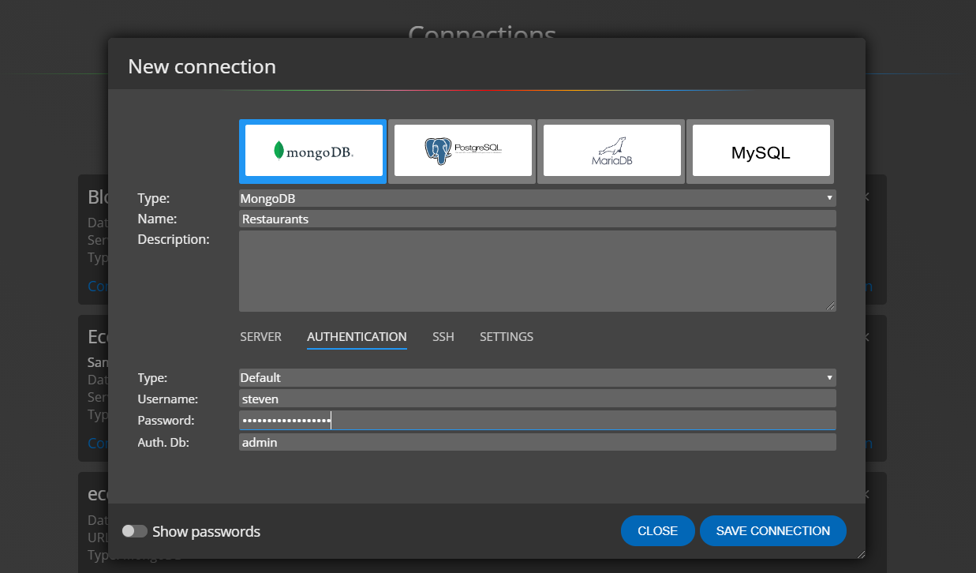Follow the Connect link on a background card
Viewport: 976px width, 573px height.
click(x=96, y=286)
